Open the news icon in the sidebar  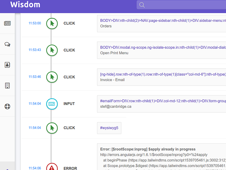(7, 23)
